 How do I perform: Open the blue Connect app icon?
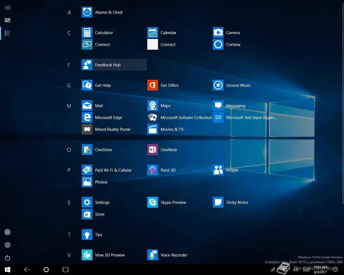[x=87, y=45]
